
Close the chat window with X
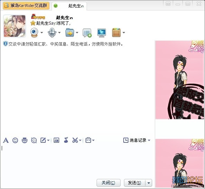coord(199,4)
